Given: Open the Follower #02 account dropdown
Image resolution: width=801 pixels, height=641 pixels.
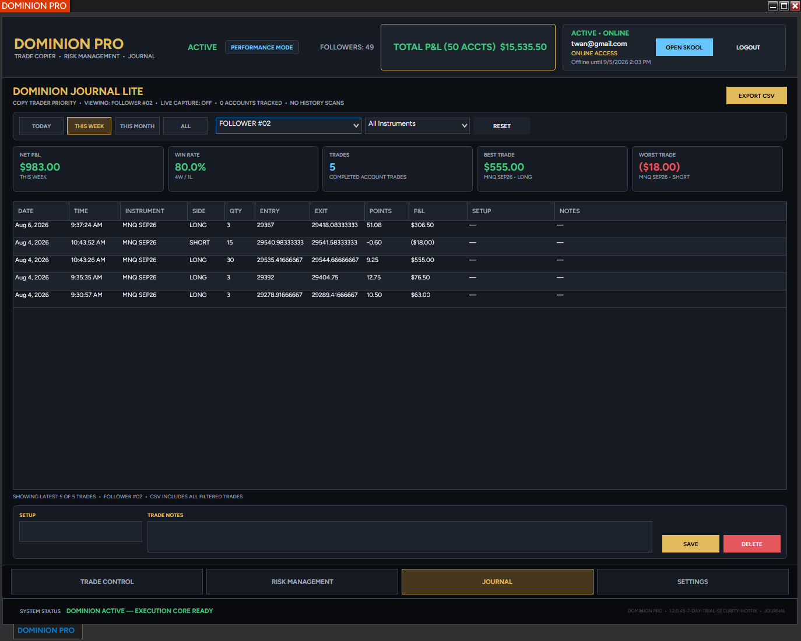Looking at the screenshot, I should click(x=289, y=125).
